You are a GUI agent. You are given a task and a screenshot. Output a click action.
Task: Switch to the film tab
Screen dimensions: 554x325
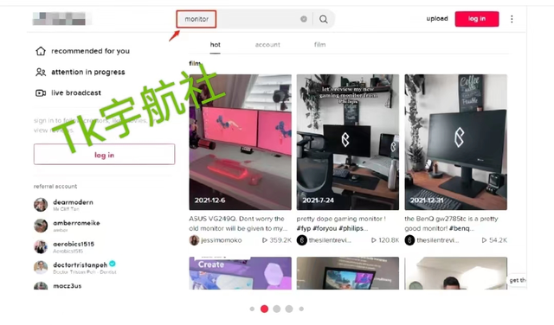(x=319, y=45)
